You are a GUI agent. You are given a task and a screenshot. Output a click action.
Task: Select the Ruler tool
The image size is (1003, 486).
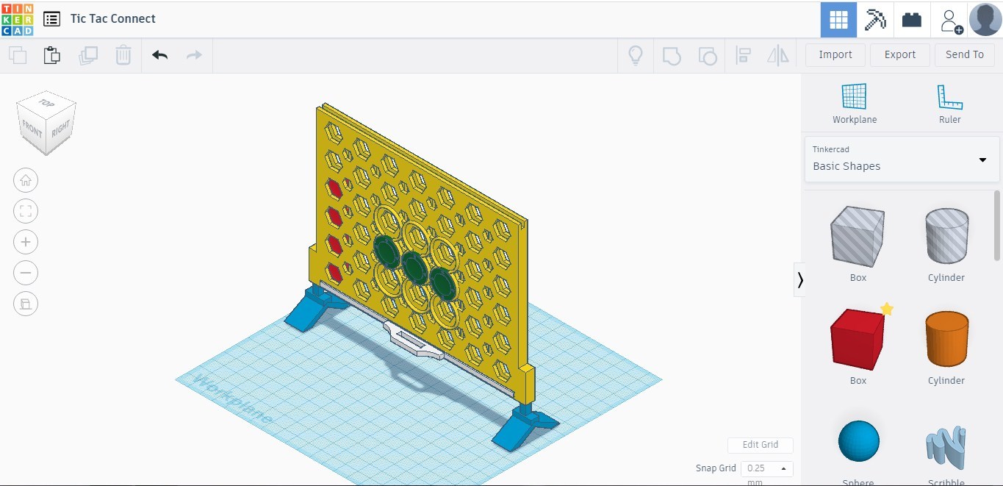coord(949,104)
